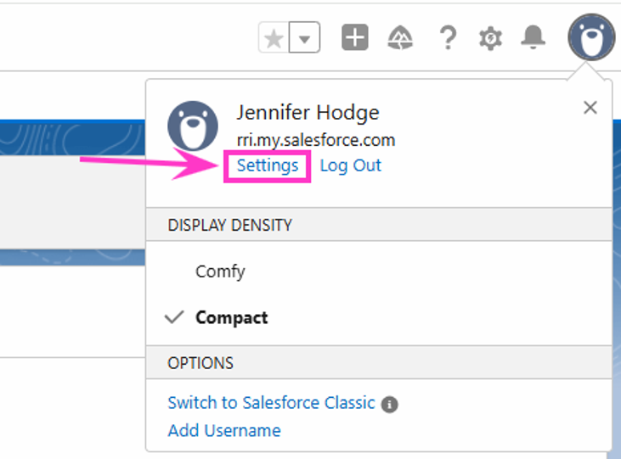Click the Display Density section header
The width and height of the screenshot is (621, 459).
pyautogui.click(x=379, y=225)
